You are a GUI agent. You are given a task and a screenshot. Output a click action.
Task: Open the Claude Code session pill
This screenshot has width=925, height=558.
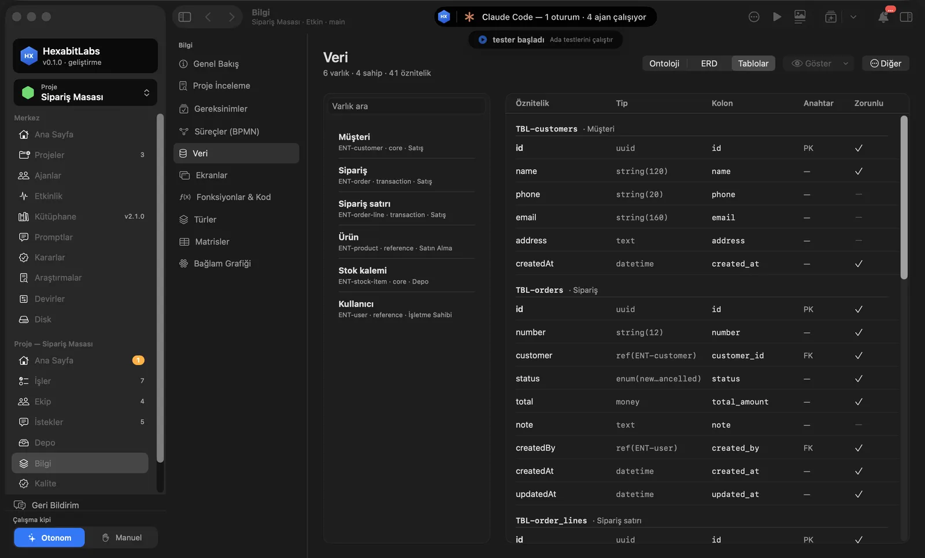point(545,17)
